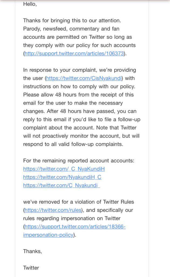Click the 'rules regarding impersonation on Twitter' line
This screenshot has height=277, width=170.
tap(72, 218)
